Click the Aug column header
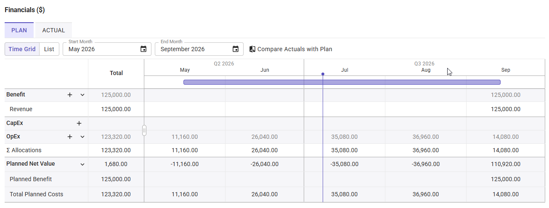 (x=426, y=70)
